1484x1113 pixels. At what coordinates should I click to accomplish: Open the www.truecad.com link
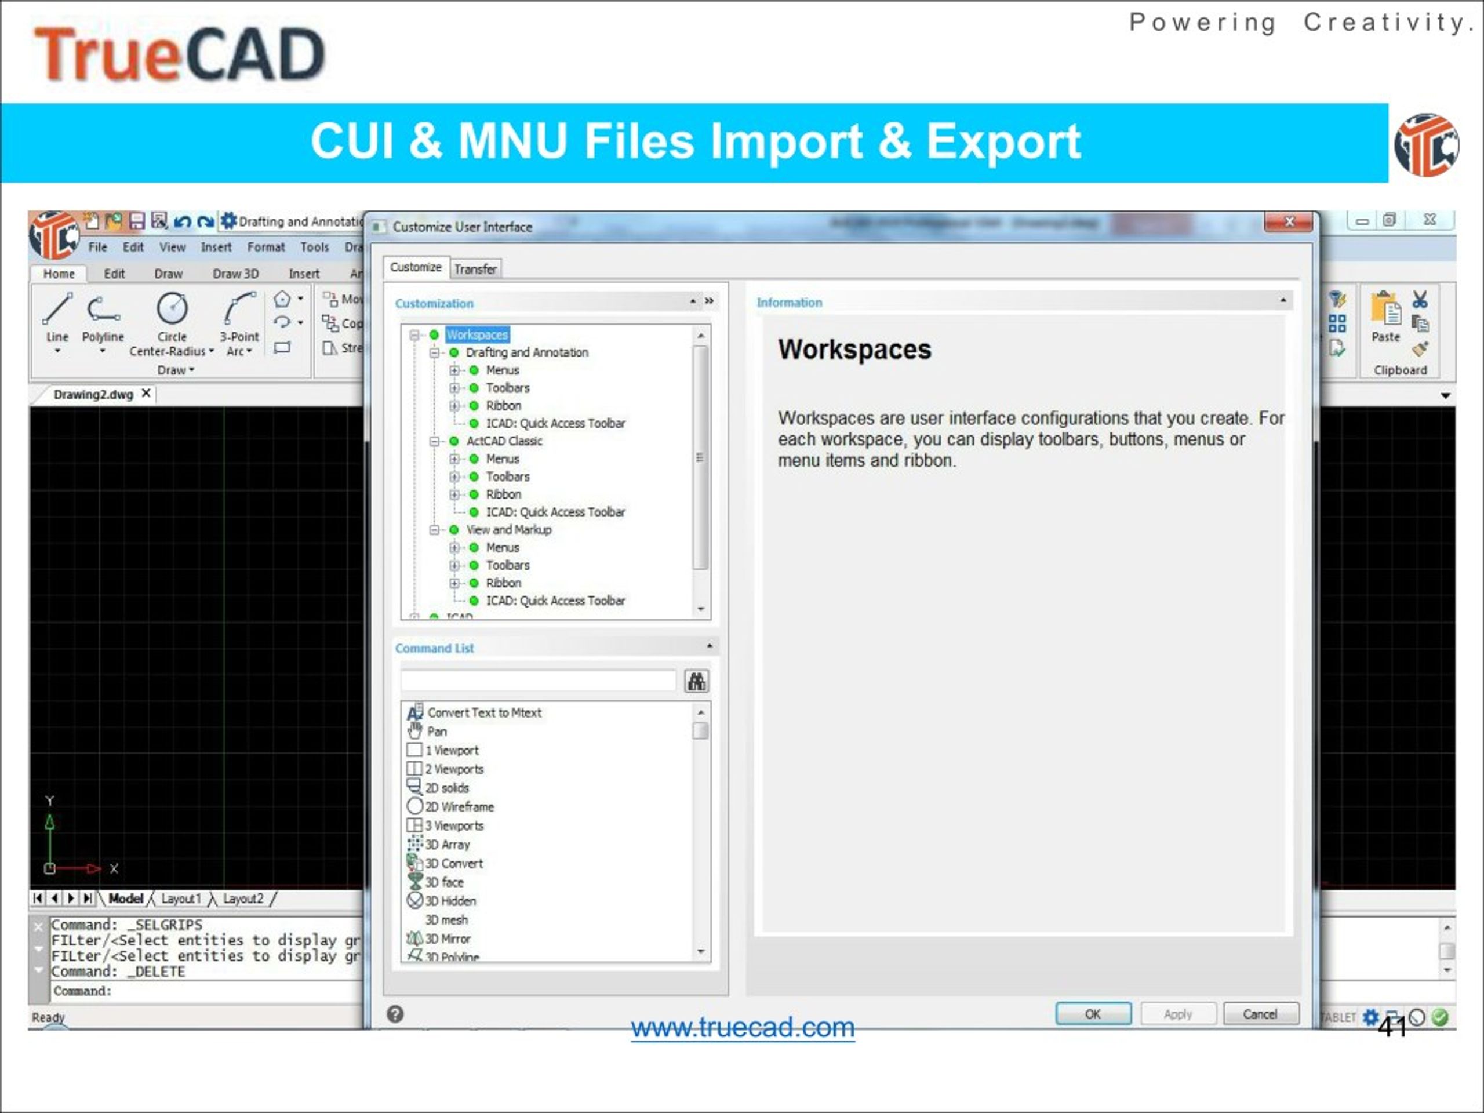pyautogui.click(x=743, y=1027)
